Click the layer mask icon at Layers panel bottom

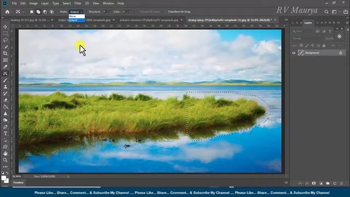coord(314,183)
